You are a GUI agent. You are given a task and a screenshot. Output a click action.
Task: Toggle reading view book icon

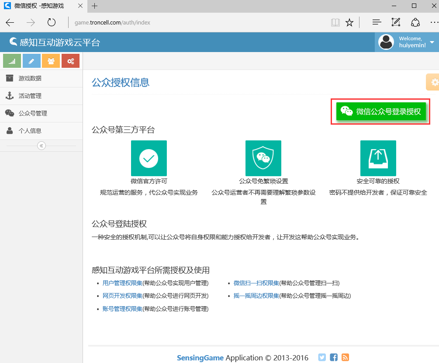coord(335,22)
